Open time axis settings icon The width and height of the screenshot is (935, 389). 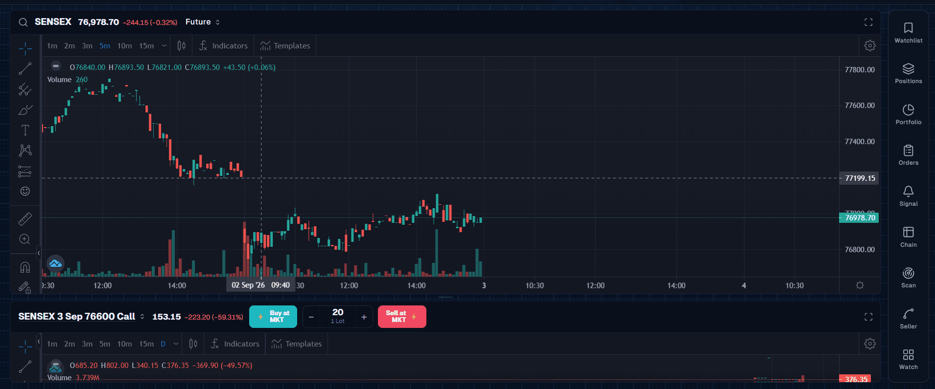pos(860,285)
